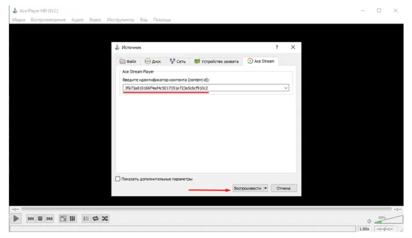The image size is (412, 238).
Task: Open dropdown arrow beside Воспроизвести button
Action: click(266, 188)
